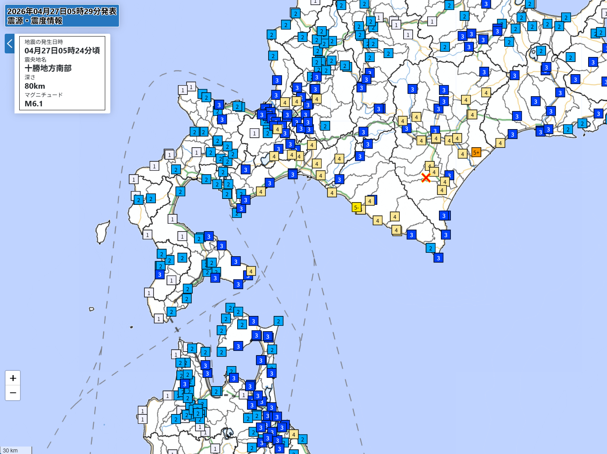The width and height of the screenshot is (607, 454).
Task: Click the マグニチュード label in the info panel
Action: pos(44,95)
